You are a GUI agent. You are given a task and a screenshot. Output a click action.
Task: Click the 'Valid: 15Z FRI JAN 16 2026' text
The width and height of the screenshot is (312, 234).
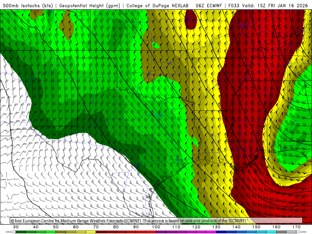point(275,5)
